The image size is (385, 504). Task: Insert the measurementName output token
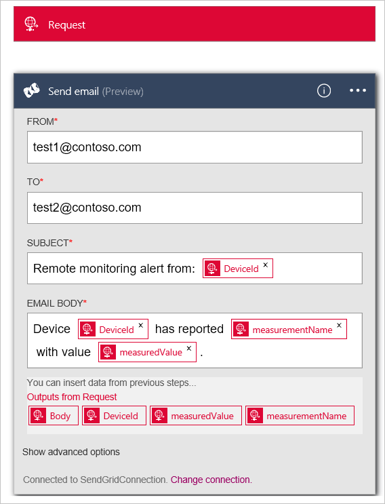(x=300, y=416)
